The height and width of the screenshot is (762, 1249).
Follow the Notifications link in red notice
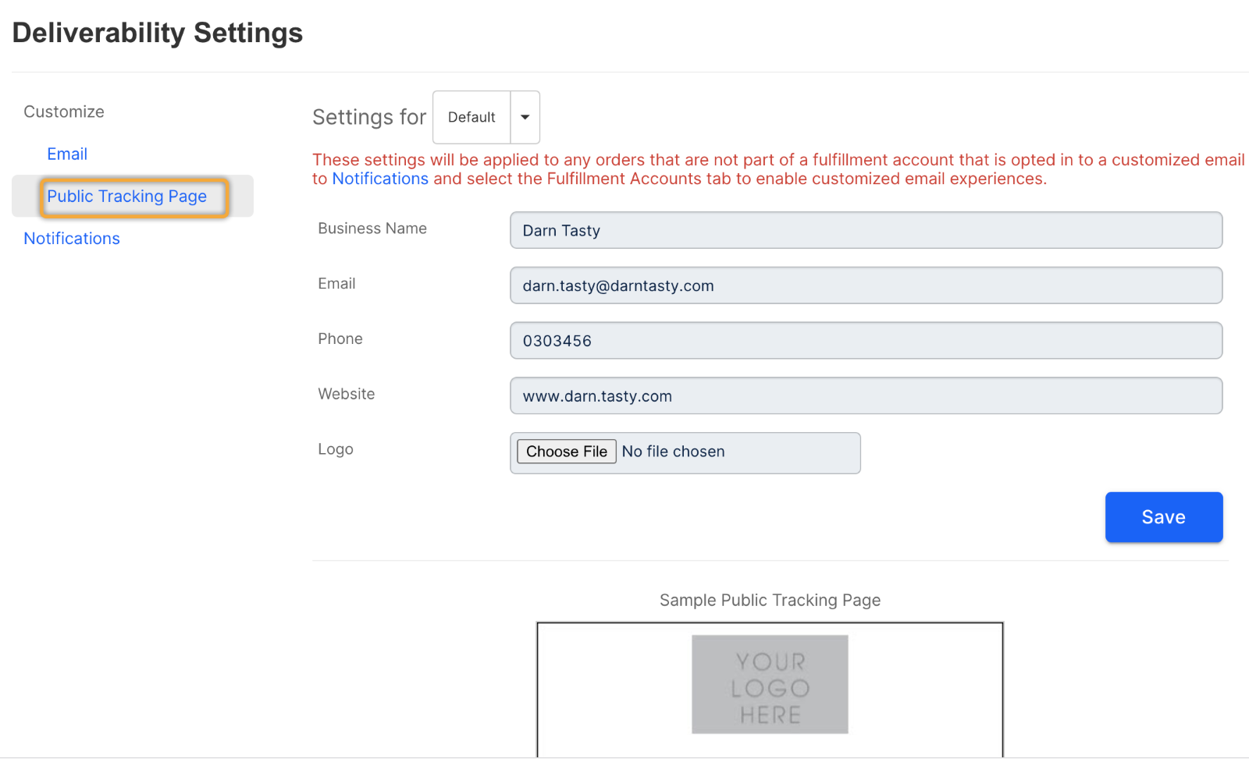[x=380, y=179]
